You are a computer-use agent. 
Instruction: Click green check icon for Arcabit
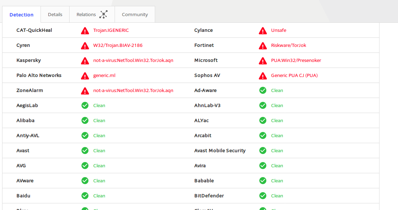[x=263, y=135]
